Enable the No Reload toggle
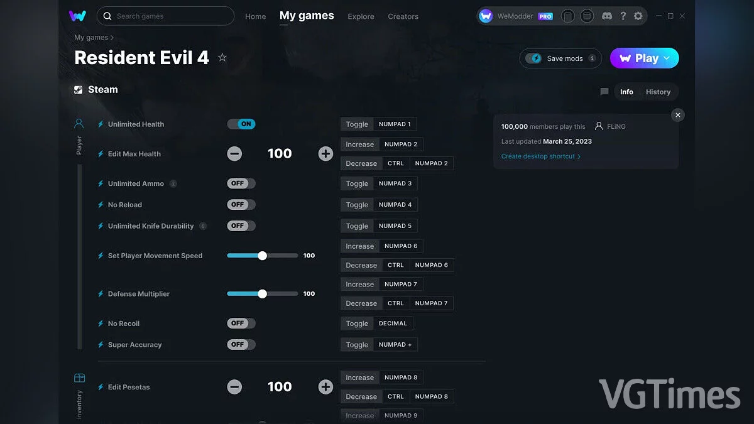The height and width of the screenshot is (424, 754). coord(241,205)
